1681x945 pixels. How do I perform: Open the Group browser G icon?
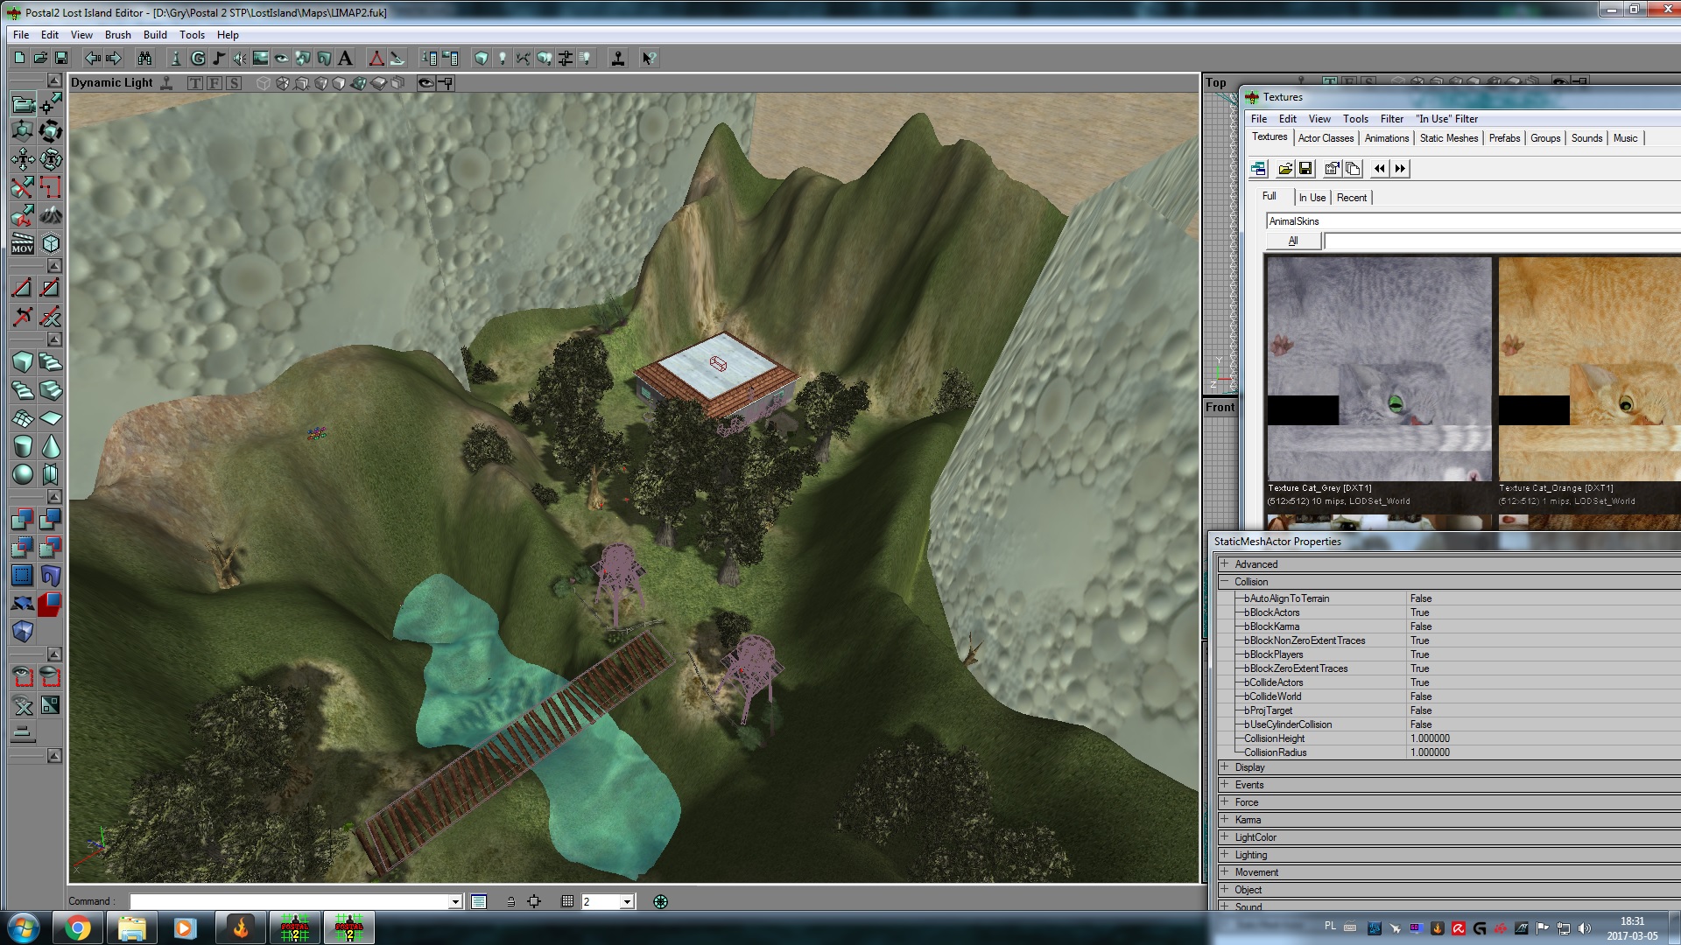[x=198, y=59]
